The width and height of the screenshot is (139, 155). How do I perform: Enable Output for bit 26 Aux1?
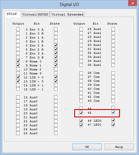(x=81, y=29)
